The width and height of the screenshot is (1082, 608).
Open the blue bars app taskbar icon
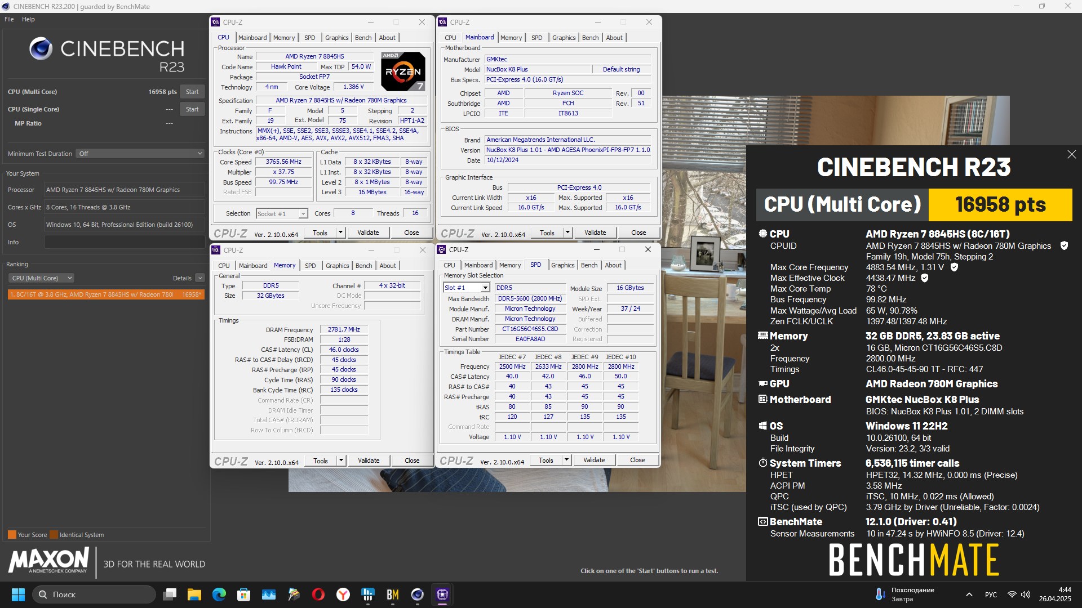click(368, 594)
